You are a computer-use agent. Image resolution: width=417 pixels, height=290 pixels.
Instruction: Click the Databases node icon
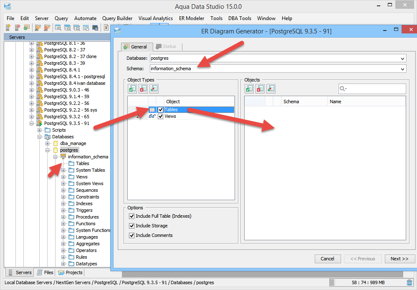48,137
